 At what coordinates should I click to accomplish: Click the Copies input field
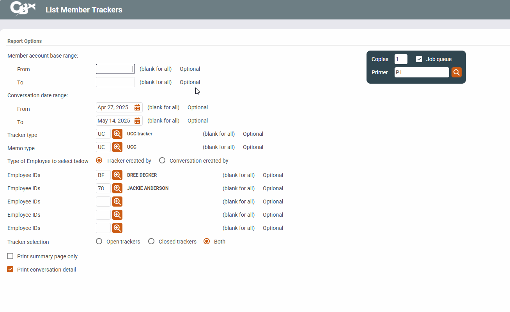[x=400, y=59]
